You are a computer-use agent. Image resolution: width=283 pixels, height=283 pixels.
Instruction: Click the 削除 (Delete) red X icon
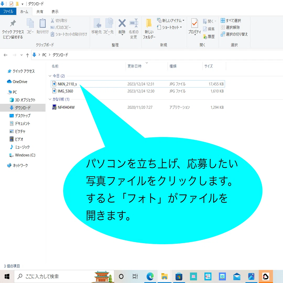click(x=122, y=23)
